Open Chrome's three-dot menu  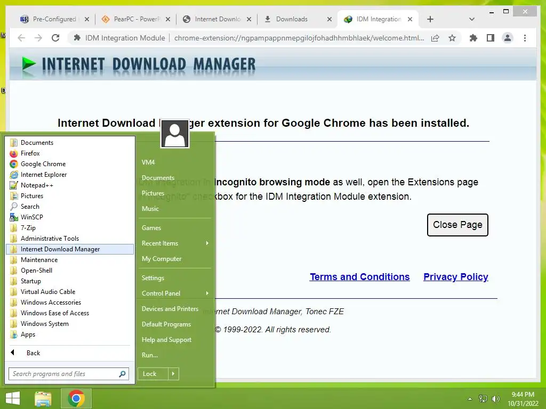(x=525, y=38)
